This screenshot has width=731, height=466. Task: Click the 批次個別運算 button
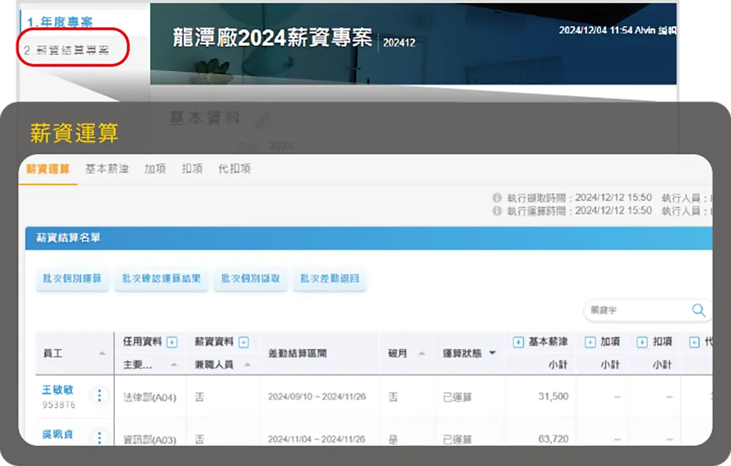[72, 279]
